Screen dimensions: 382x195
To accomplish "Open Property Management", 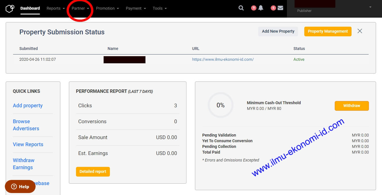I will (x=328, y=31).
